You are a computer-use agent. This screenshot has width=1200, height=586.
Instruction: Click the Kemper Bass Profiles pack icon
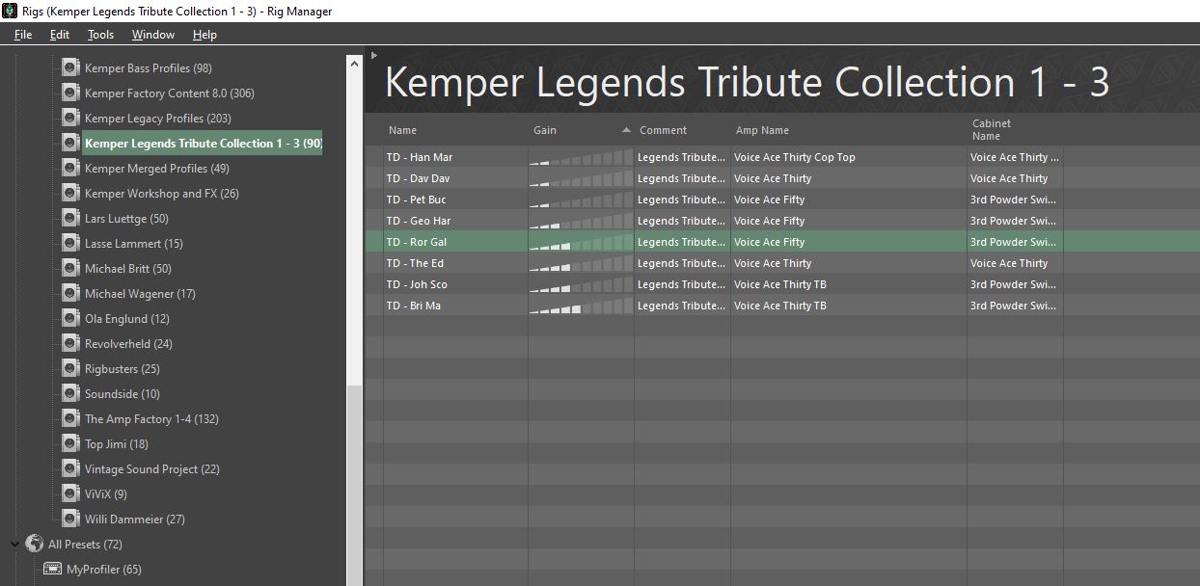pyautogui.click(x=69, y=68)
